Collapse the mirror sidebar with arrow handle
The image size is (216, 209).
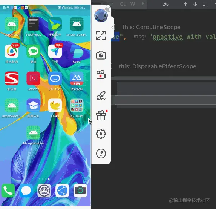(113, 27)
